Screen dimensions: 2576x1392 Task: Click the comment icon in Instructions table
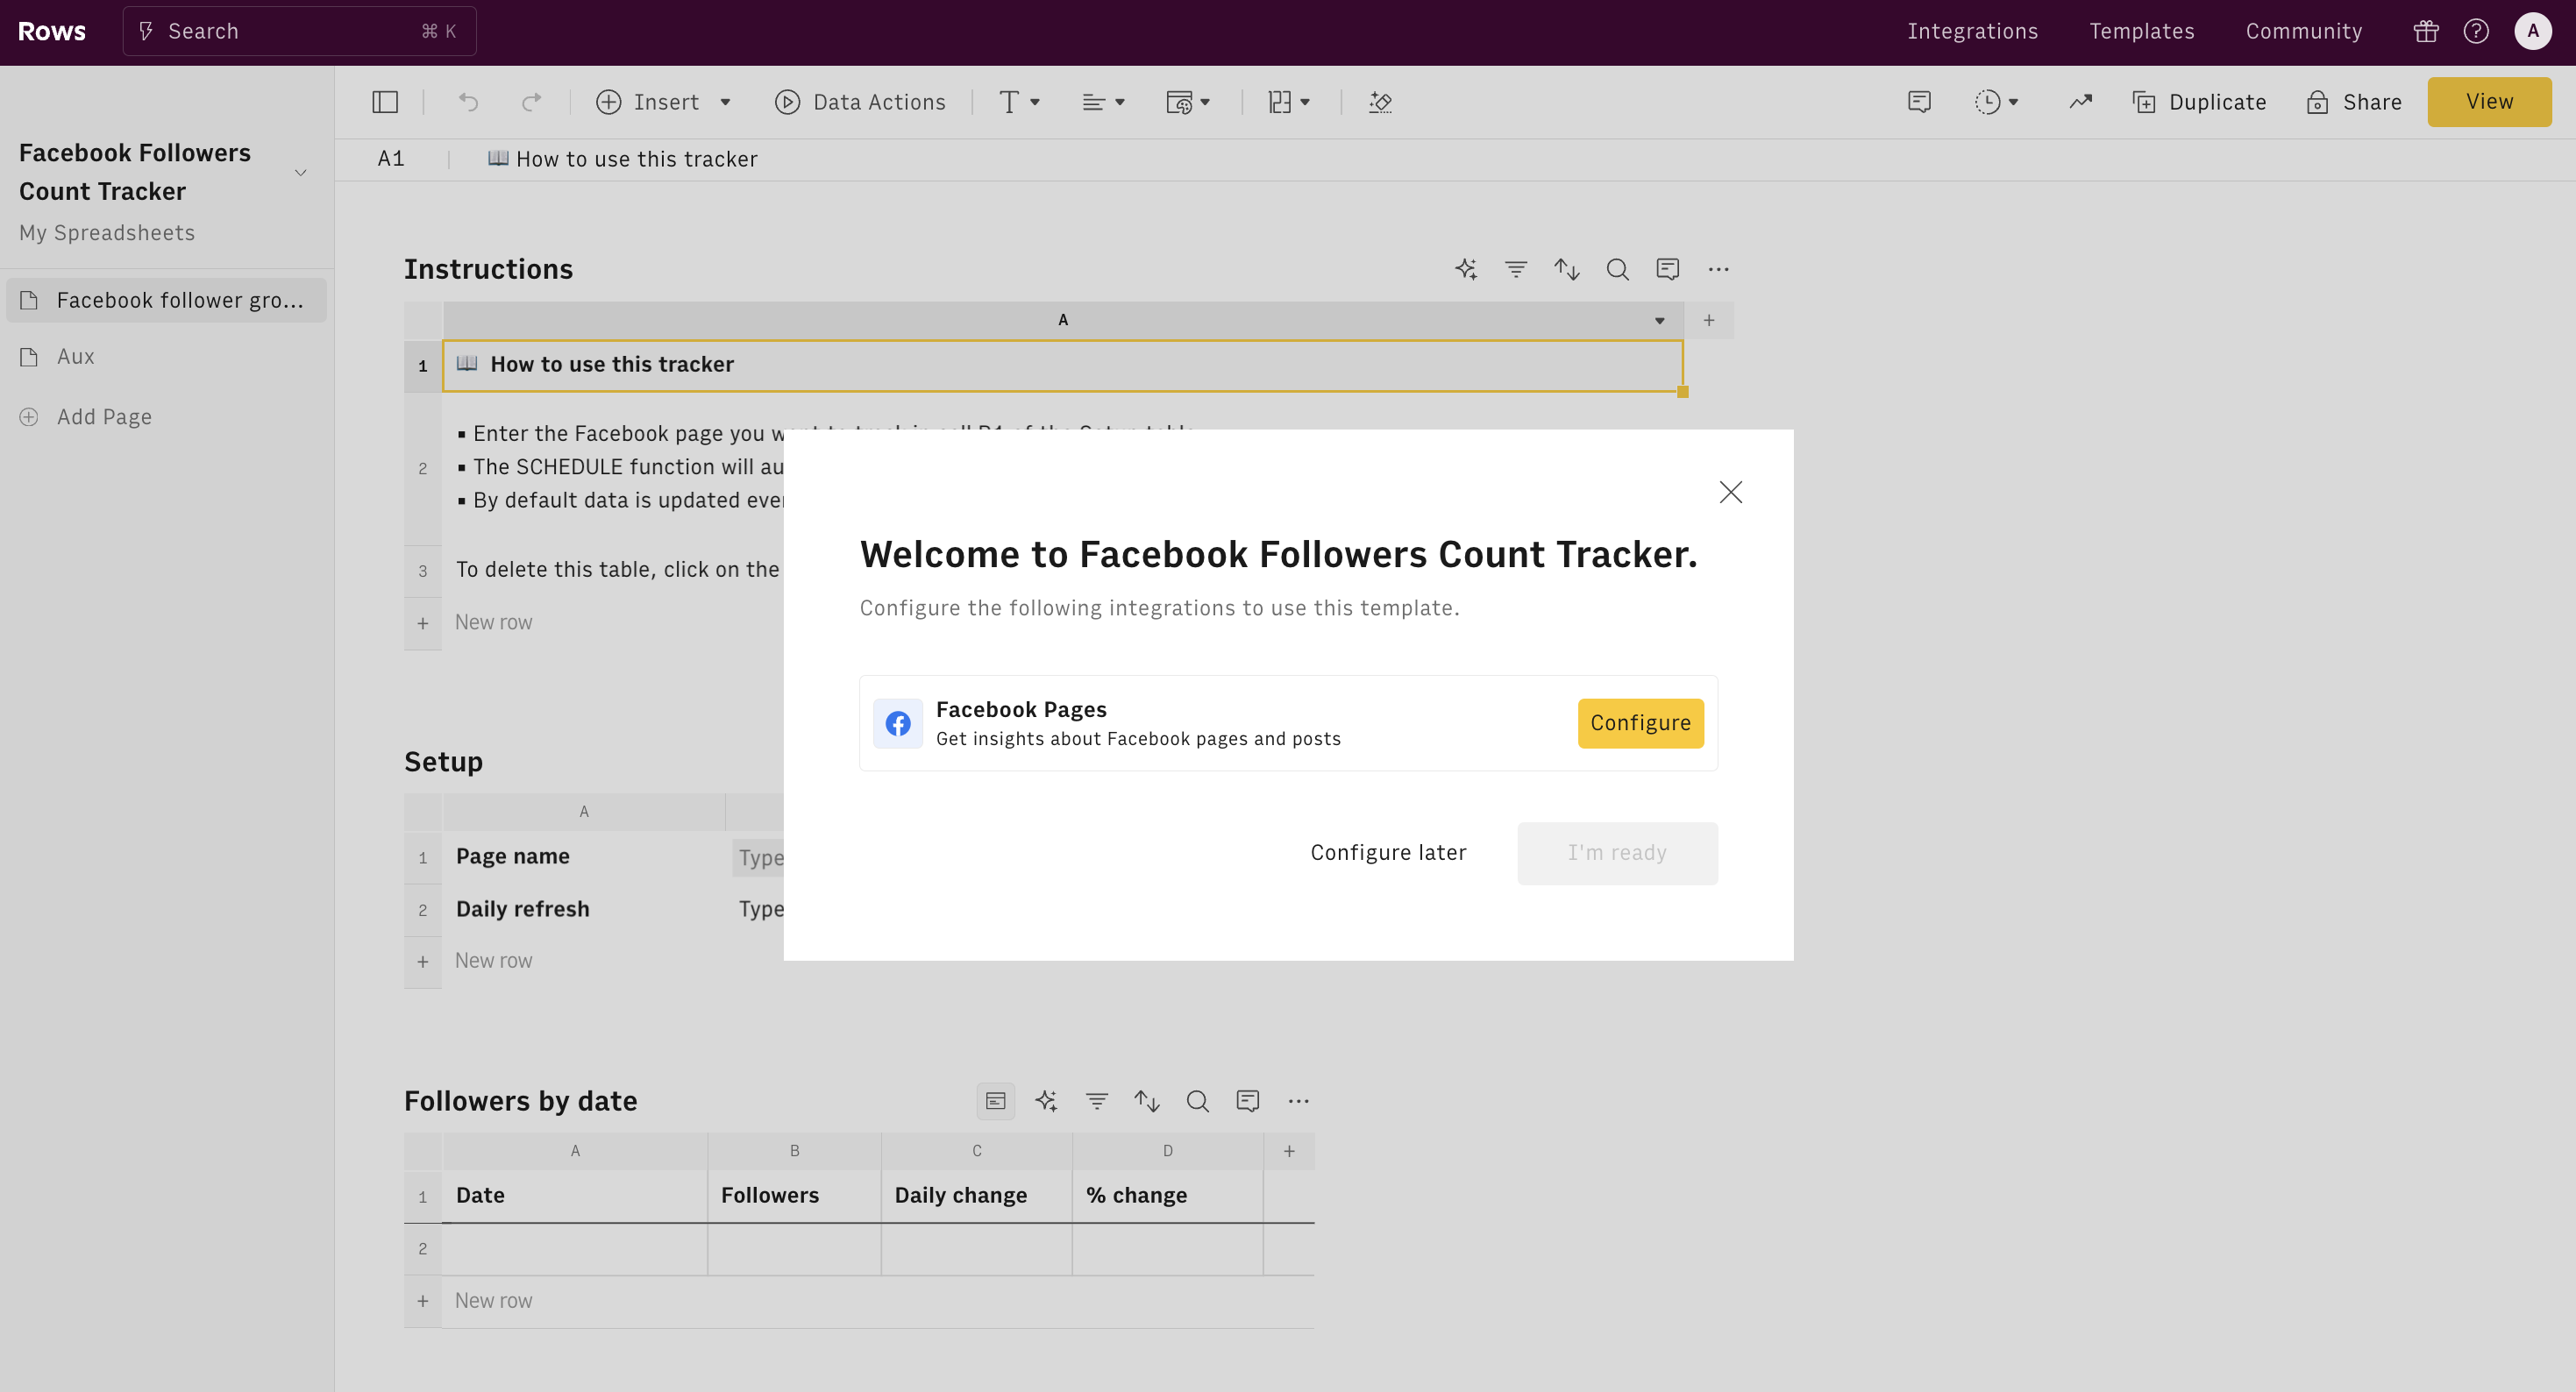pyautogui.click(x=1668, y=269)
